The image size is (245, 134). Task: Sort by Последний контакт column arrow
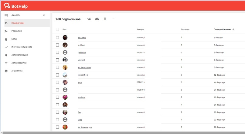[233, 29]
